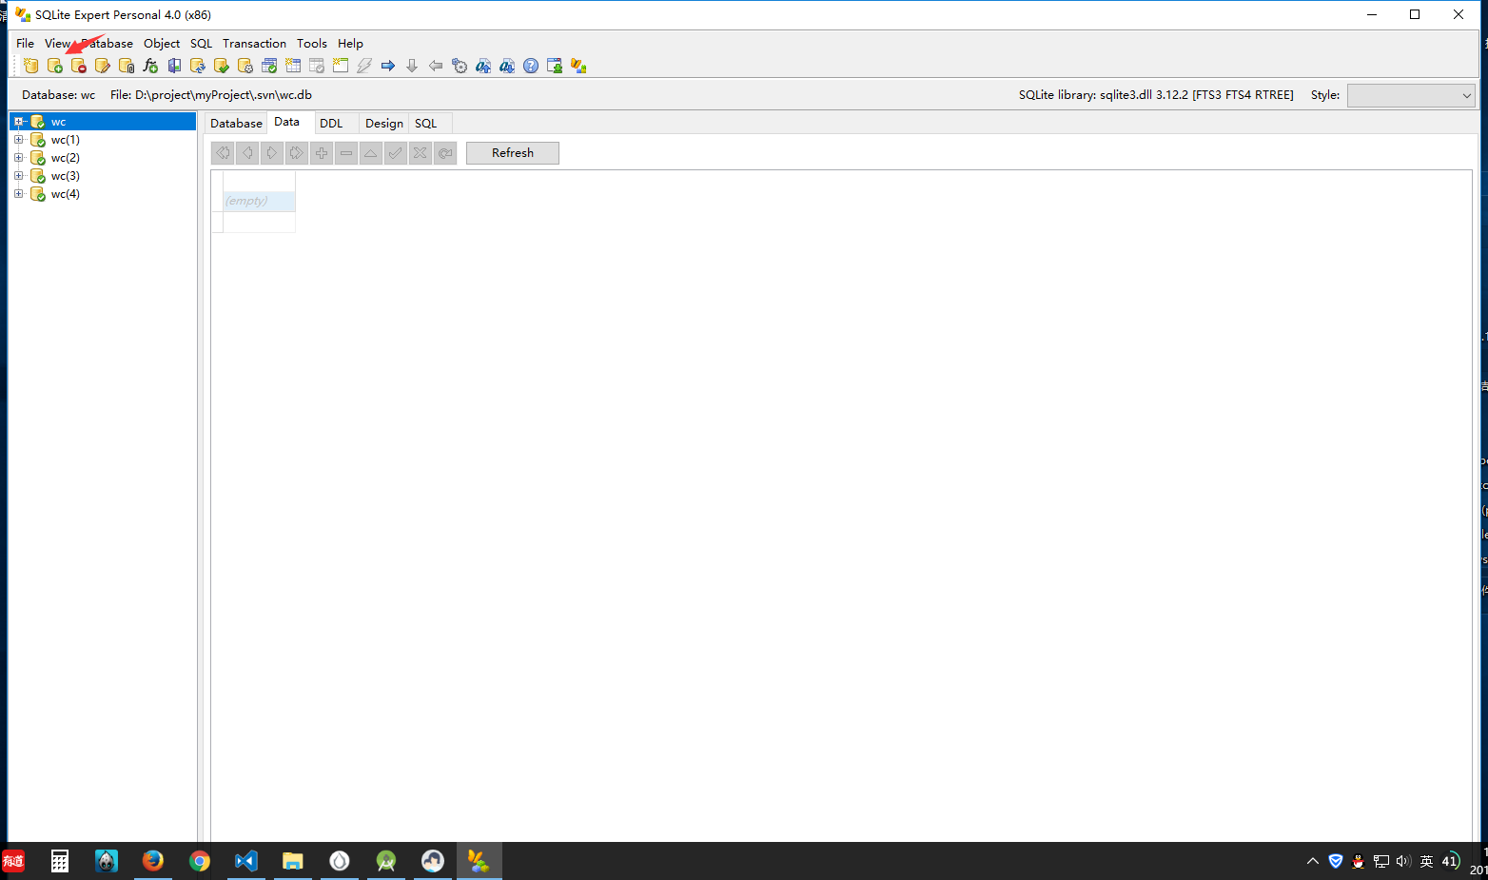
Task: Expand the wc database tree node
Action: coord(18,122)
